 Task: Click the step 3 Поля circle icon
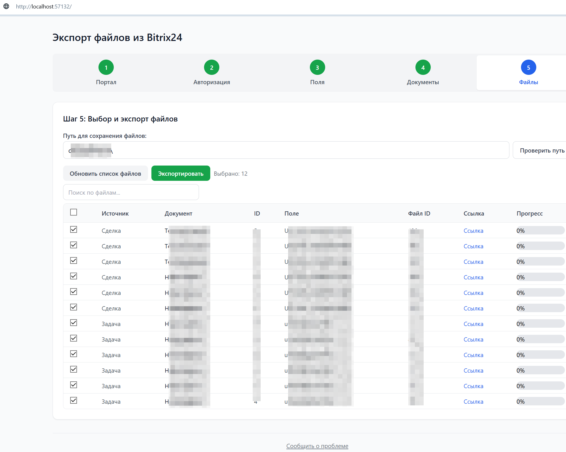click(317, 68)
